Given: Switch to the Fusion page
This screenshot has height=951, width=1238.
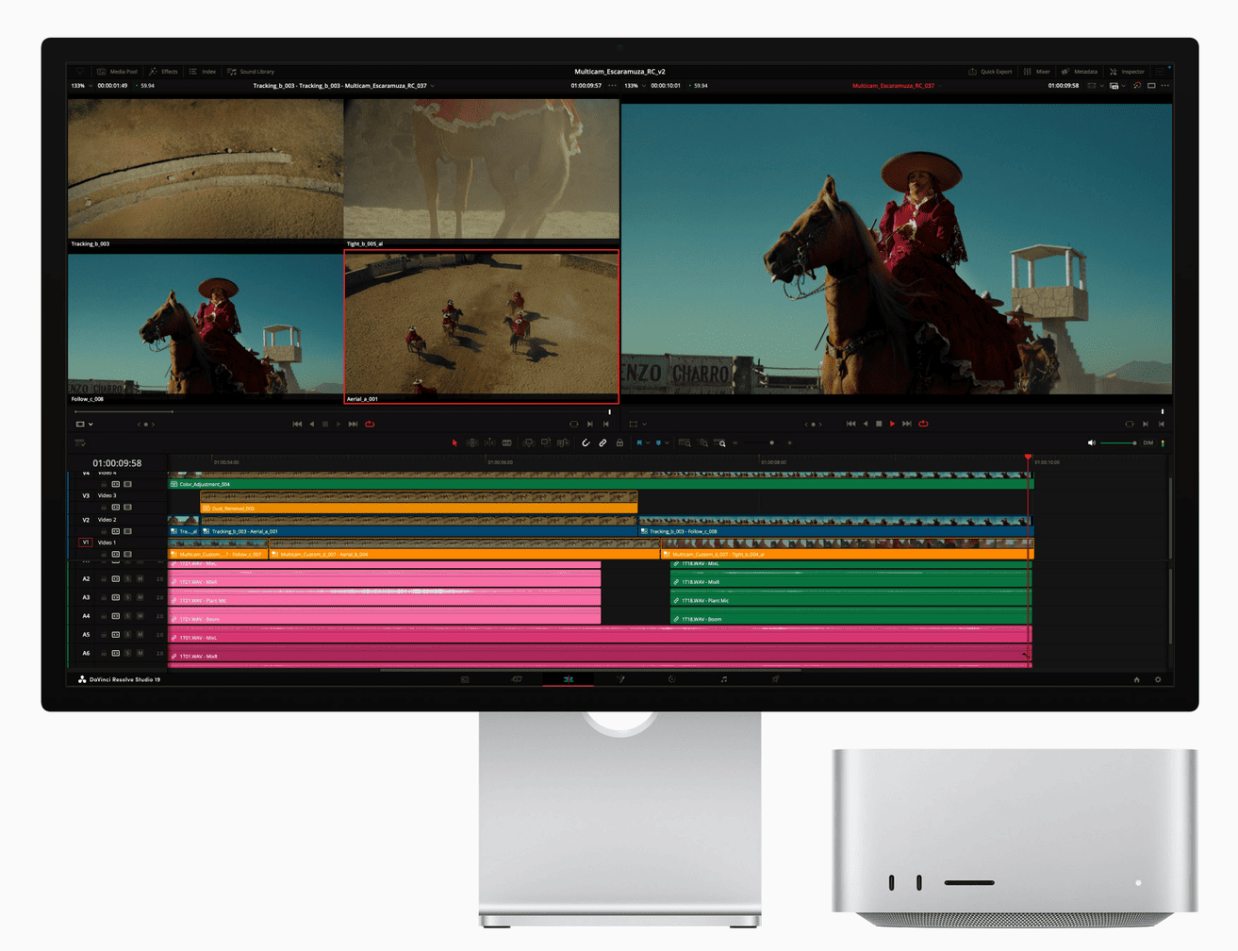Looking at the screenshot, I should tap(620, 679).
